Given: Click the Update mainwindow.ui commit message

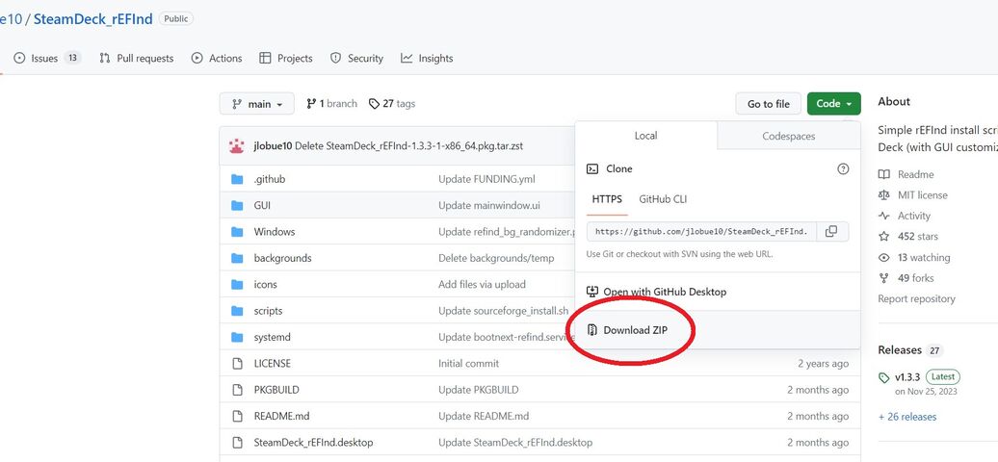Looking at the screenshot, I should pyautogui.click(x=487, y=206).
